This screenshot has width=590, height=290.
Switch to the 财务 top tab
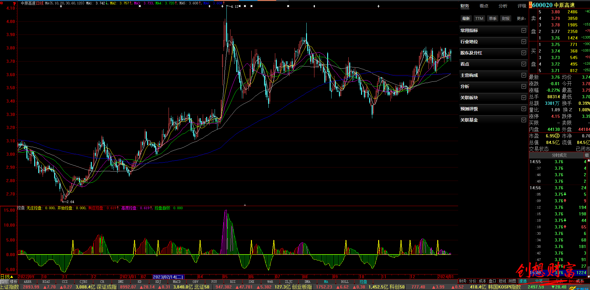[x=465, y=6]
